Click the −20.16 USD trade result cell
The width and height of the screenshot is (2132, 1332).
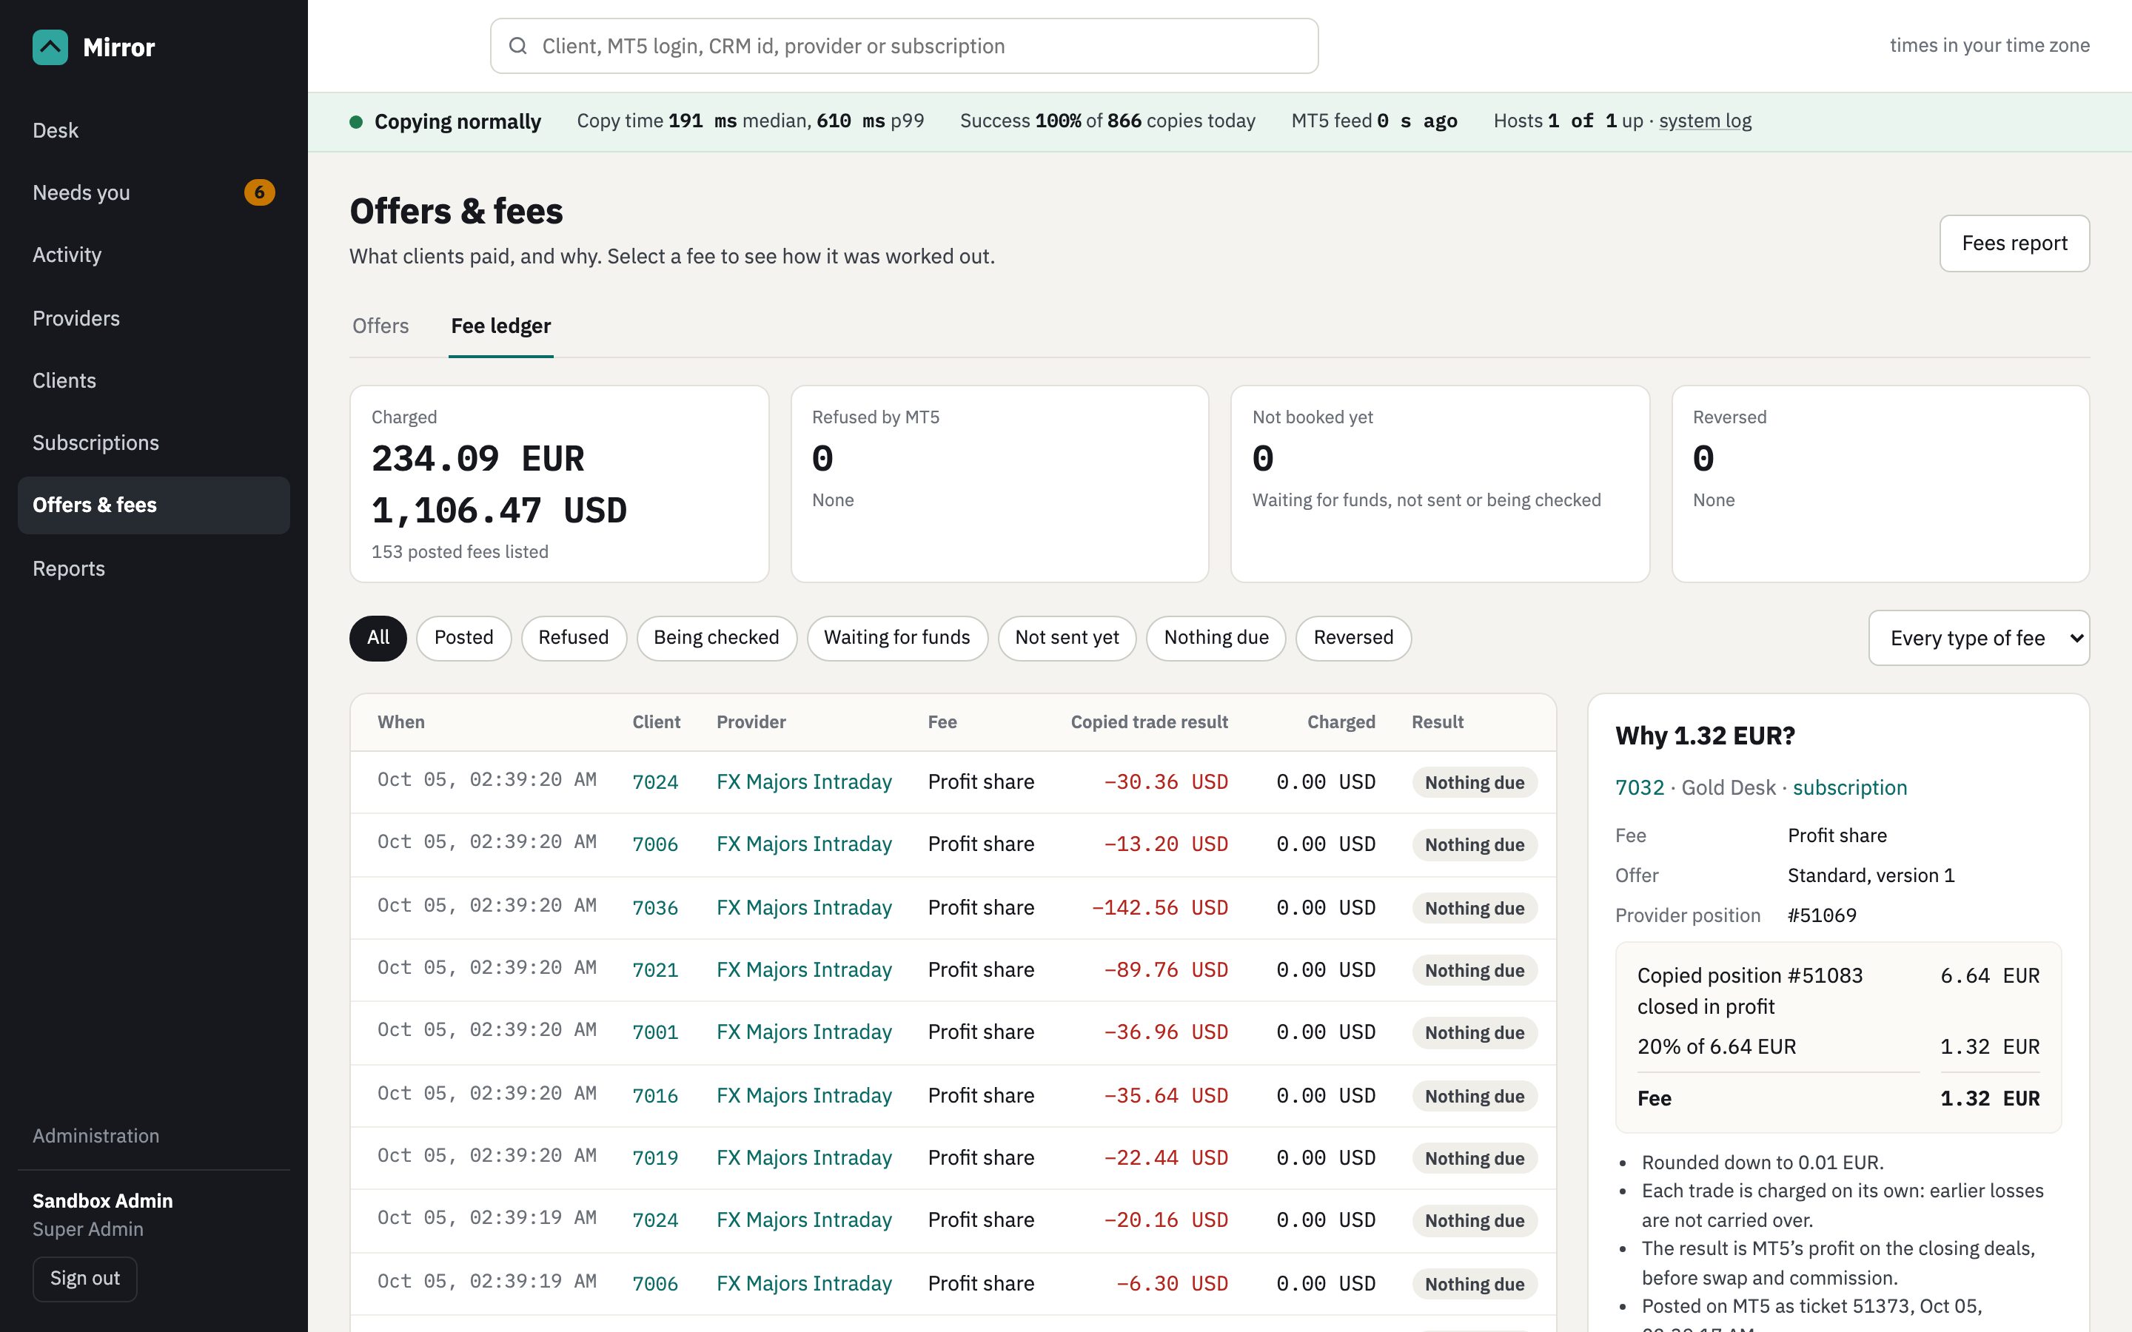pyautogui.click(x=1165, y=1220)
